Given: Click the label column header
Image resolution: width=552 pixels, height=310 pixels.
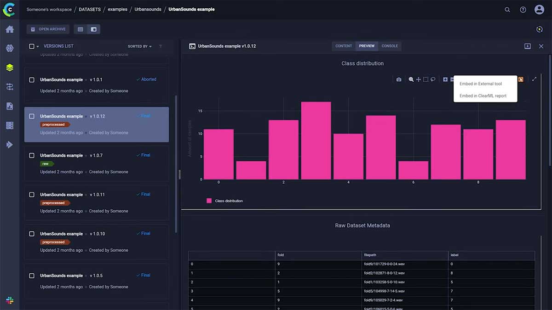Looking at the screenshot, I should click(491, 255).
